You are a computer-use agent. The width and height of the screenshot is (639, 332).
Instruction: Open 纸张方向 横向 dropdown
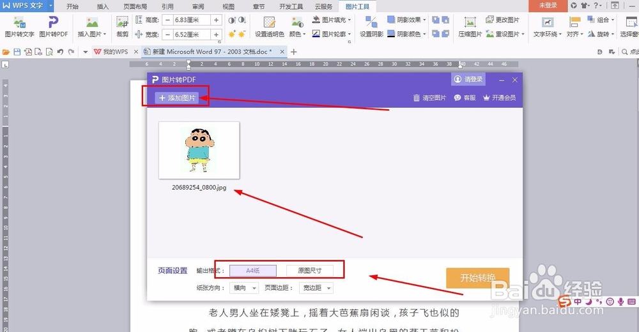pos(243,287)
